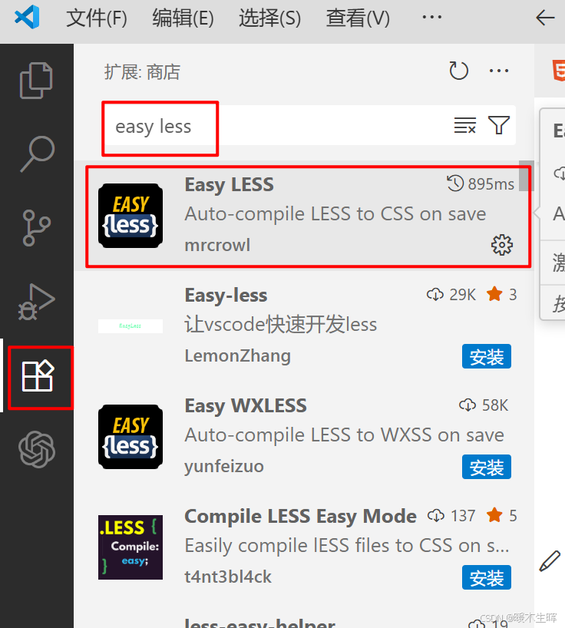Open the Source Control view
This screenshot has height=628, width=565.
[x=36, y=227]
